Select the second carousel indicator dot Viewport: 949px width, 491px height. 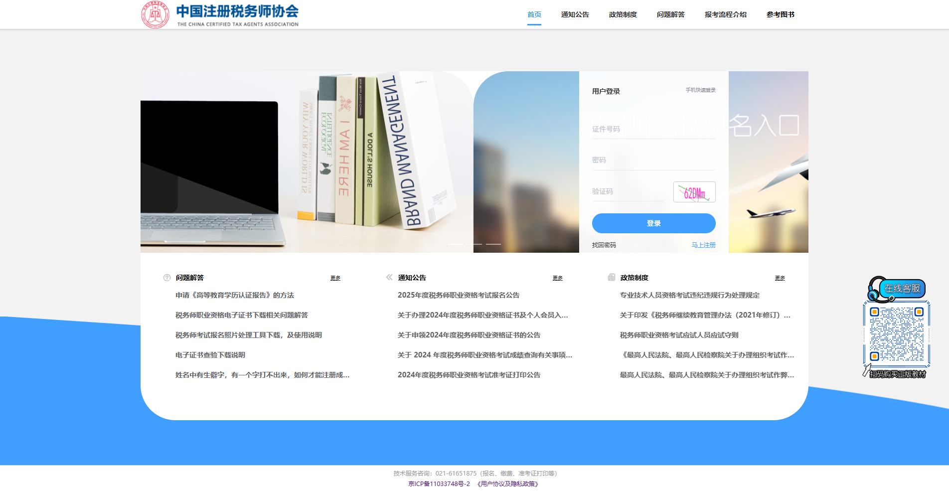tap(474, 244)
